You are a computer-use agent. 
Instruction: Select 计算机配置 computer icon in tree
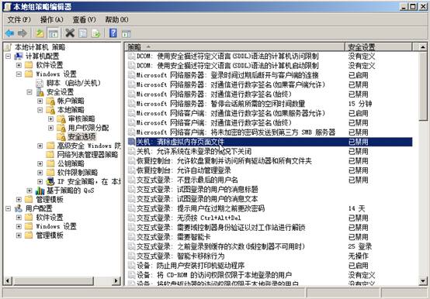(x=19, y=57)
